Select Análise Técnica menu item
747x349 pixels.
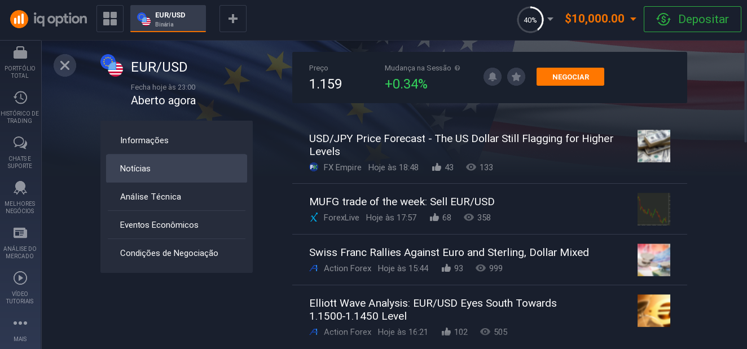177,197
